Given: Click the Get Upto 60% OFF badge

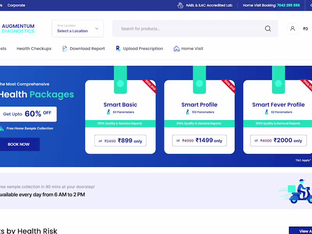Looking at the screenshot, I should click(28, 114).
